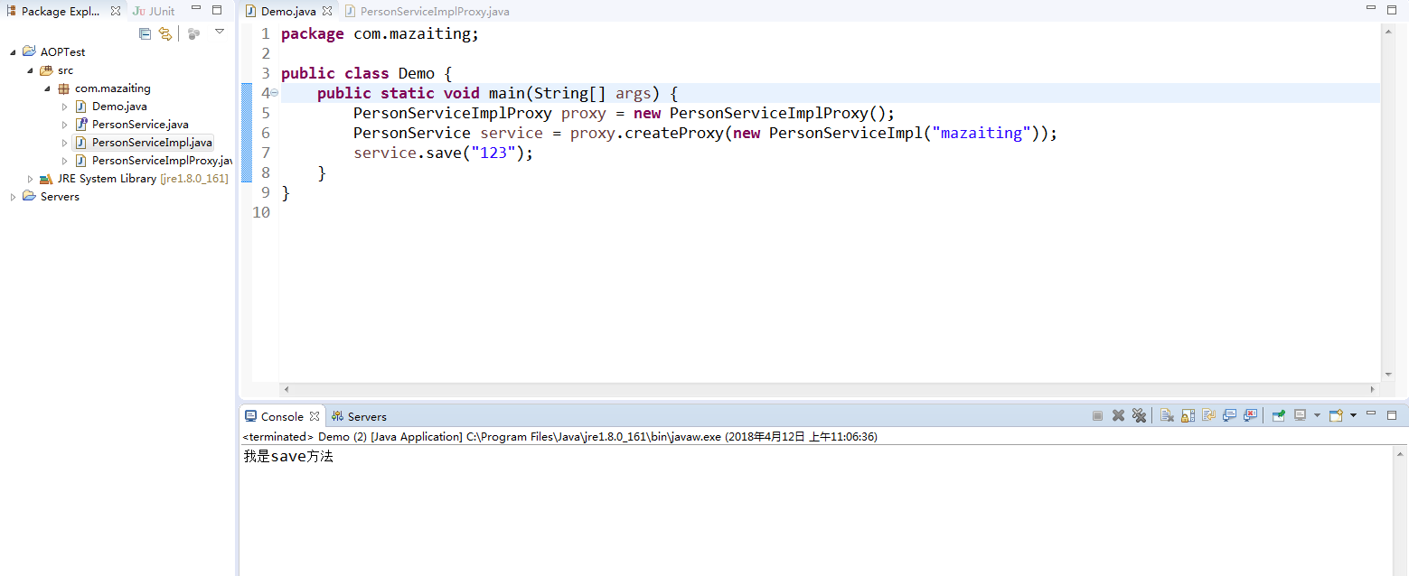Click the Open Console icon
This screenshot has width=1409, height=576.
point(1337,415)
